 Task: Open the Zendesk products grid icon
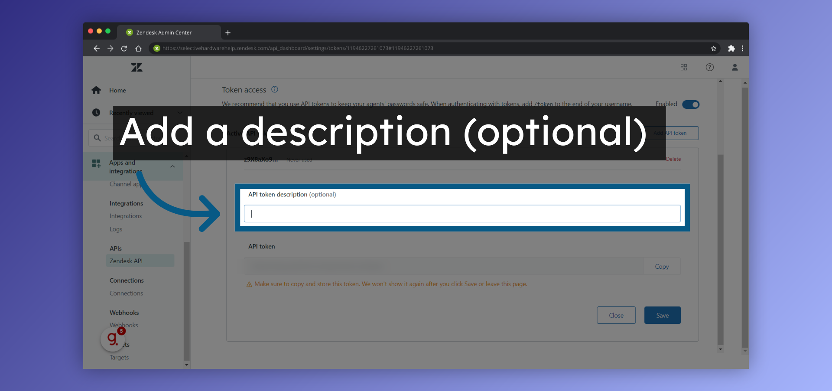pos(684,67)
